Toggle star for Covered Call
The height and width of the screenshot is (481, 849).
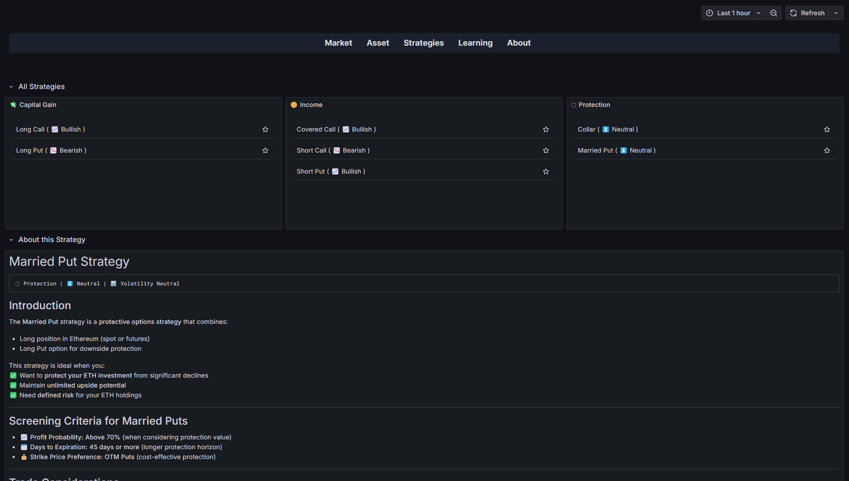coord(546,129)
